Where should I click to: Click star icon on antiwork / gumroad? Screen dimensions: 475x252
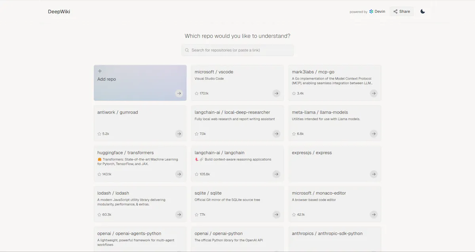tap(99, 134)
